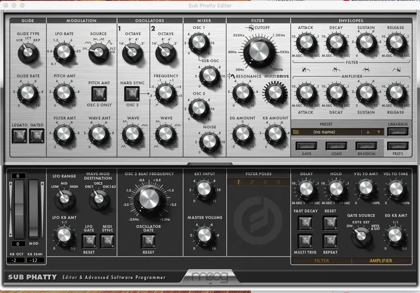
Task: Click the pitch bend wheel slider
Action: tap(19, 209)
